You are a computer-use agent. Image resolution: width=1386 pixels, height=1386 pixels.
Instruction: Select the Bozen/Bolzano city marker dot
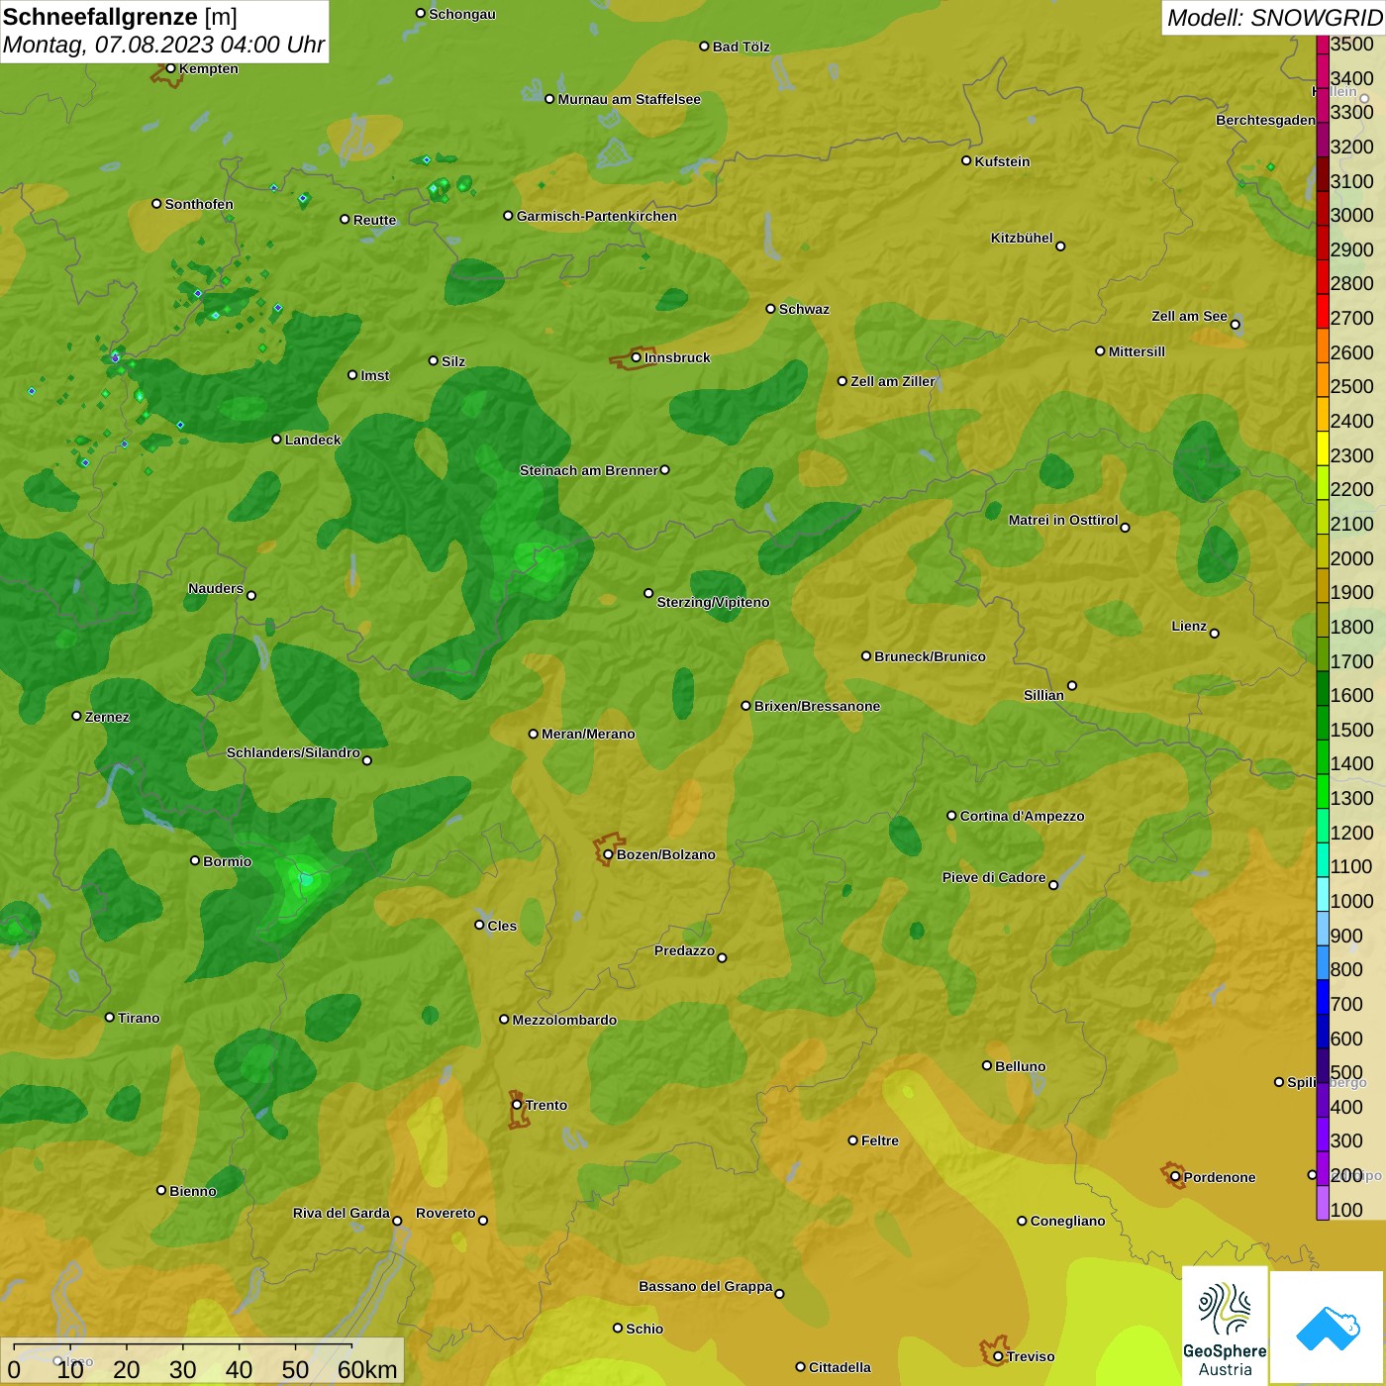pyautogui.click(x=608, y=854)
